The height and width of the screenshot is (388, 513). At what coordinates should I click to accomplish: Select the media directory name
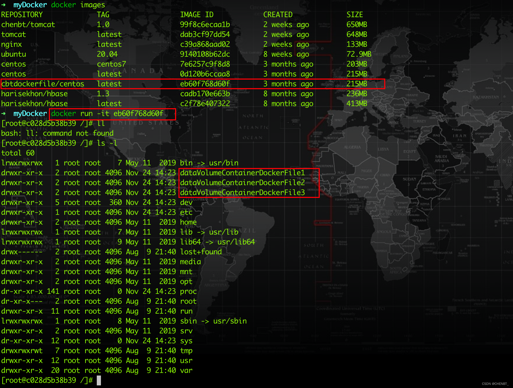coord(190,262)
